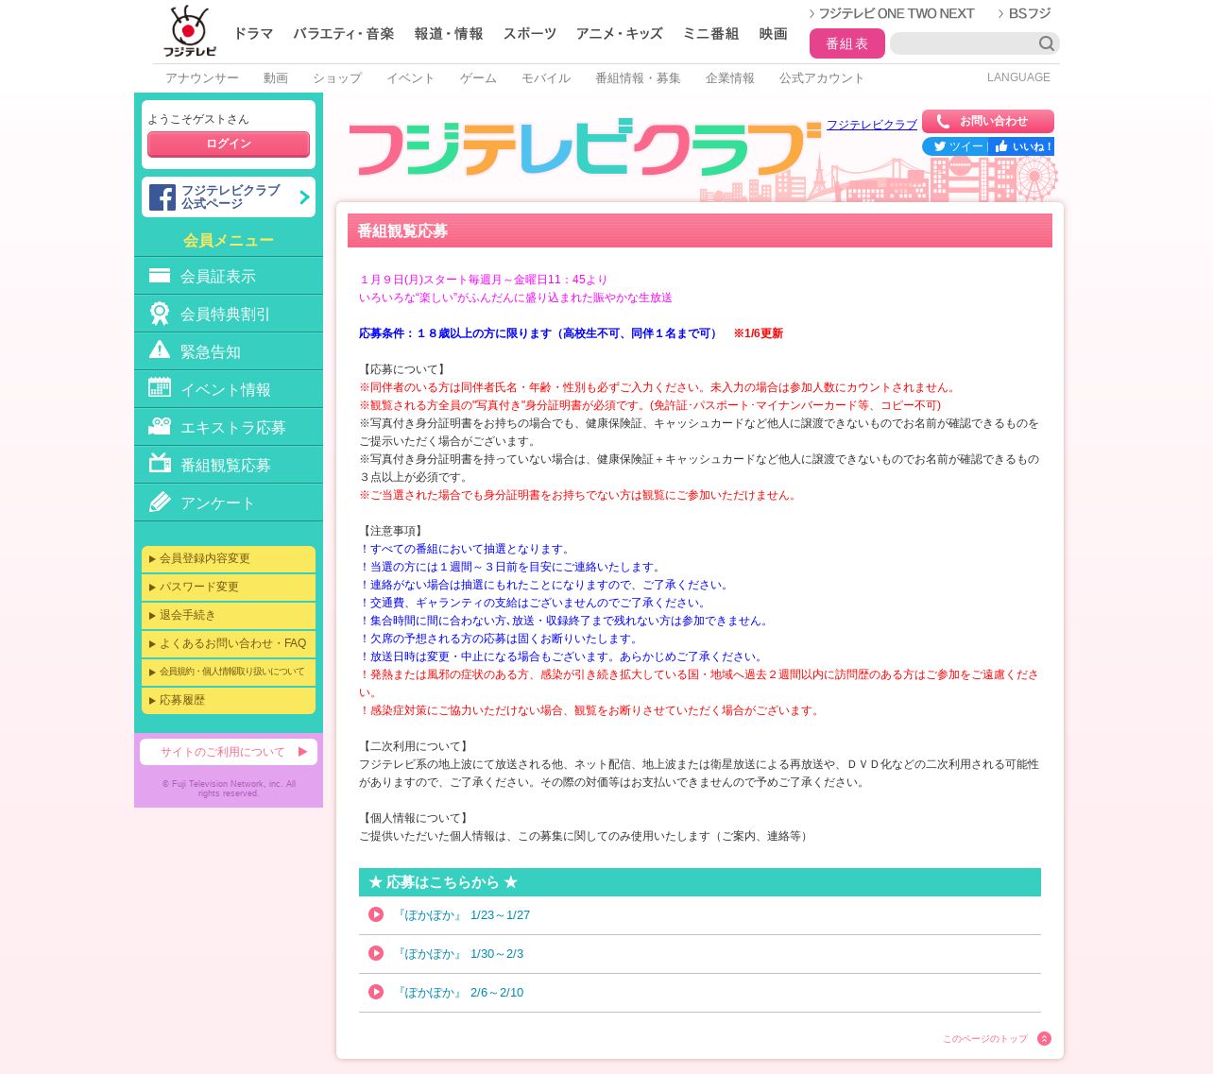Image resolution: width=1213 pixels, height=1074 pixels.
Task: Open the ドラマ menu
Action: [x=253, y=34]
